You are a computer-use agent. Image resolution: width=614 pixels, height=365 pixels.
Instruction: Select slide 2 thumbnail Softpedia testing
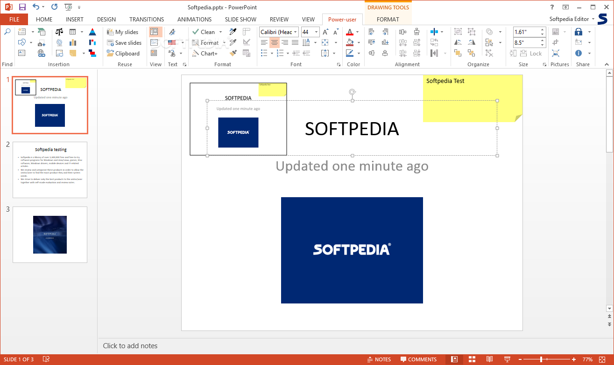click(x=50, y=170)
